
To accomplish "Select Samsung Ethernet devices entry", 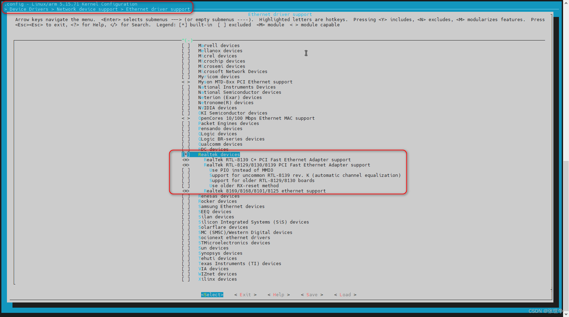I will [231, 207].
